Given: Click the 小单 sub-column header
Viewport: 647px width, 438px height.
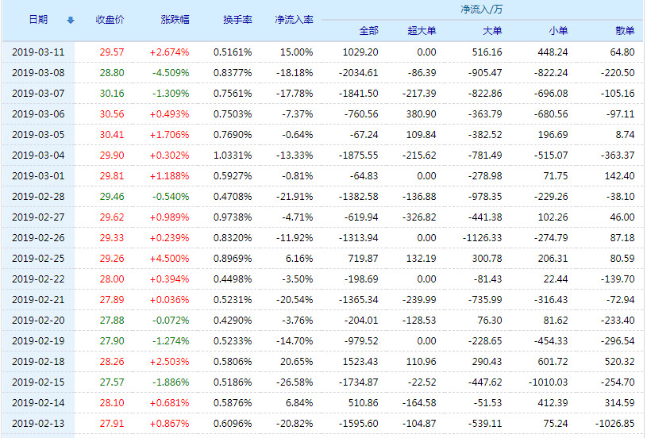Looking at the screenshot, I should click(557, 31).
